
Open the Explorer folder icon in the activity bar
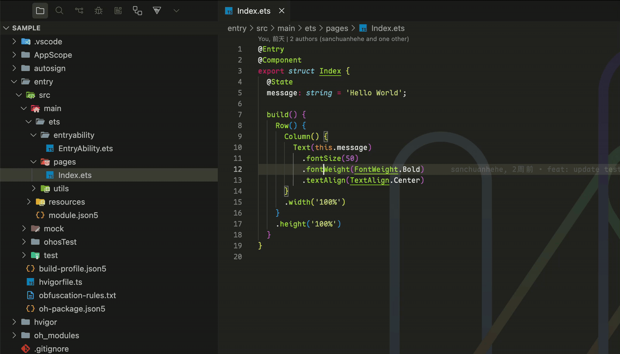40,11
